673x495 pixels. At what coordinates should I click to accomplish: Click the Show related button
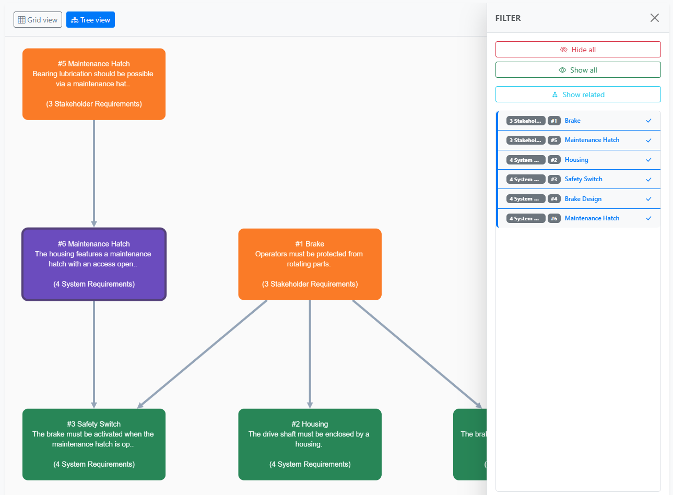[x=578, y=95]
